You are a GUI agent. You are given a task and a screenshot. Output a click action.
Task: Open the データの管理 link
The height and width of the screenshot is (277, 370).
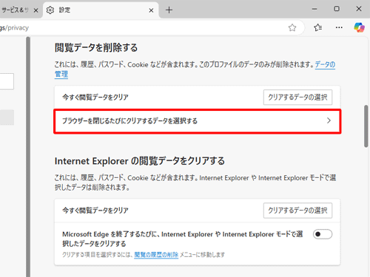325,64
